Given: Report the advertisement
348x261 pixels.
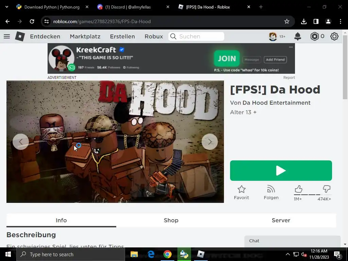Looking at the screenshot, I should [289, 77].
